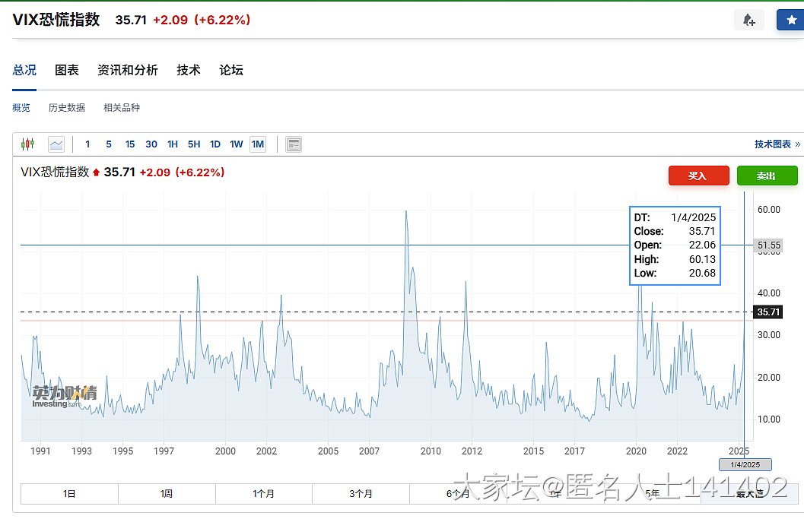Click the red 买入 button
The width and height of the screenshot is (804, 519).
[x=698, y=176]
